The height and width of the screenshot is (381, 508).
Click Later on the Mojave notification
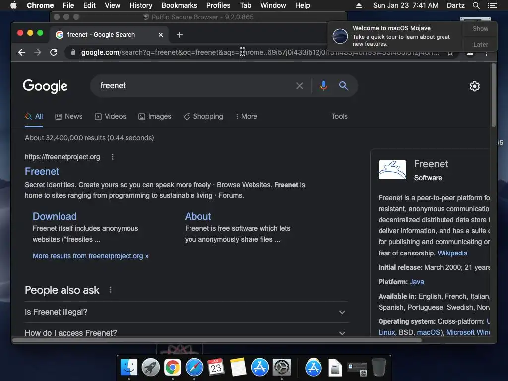pos(480,44)
